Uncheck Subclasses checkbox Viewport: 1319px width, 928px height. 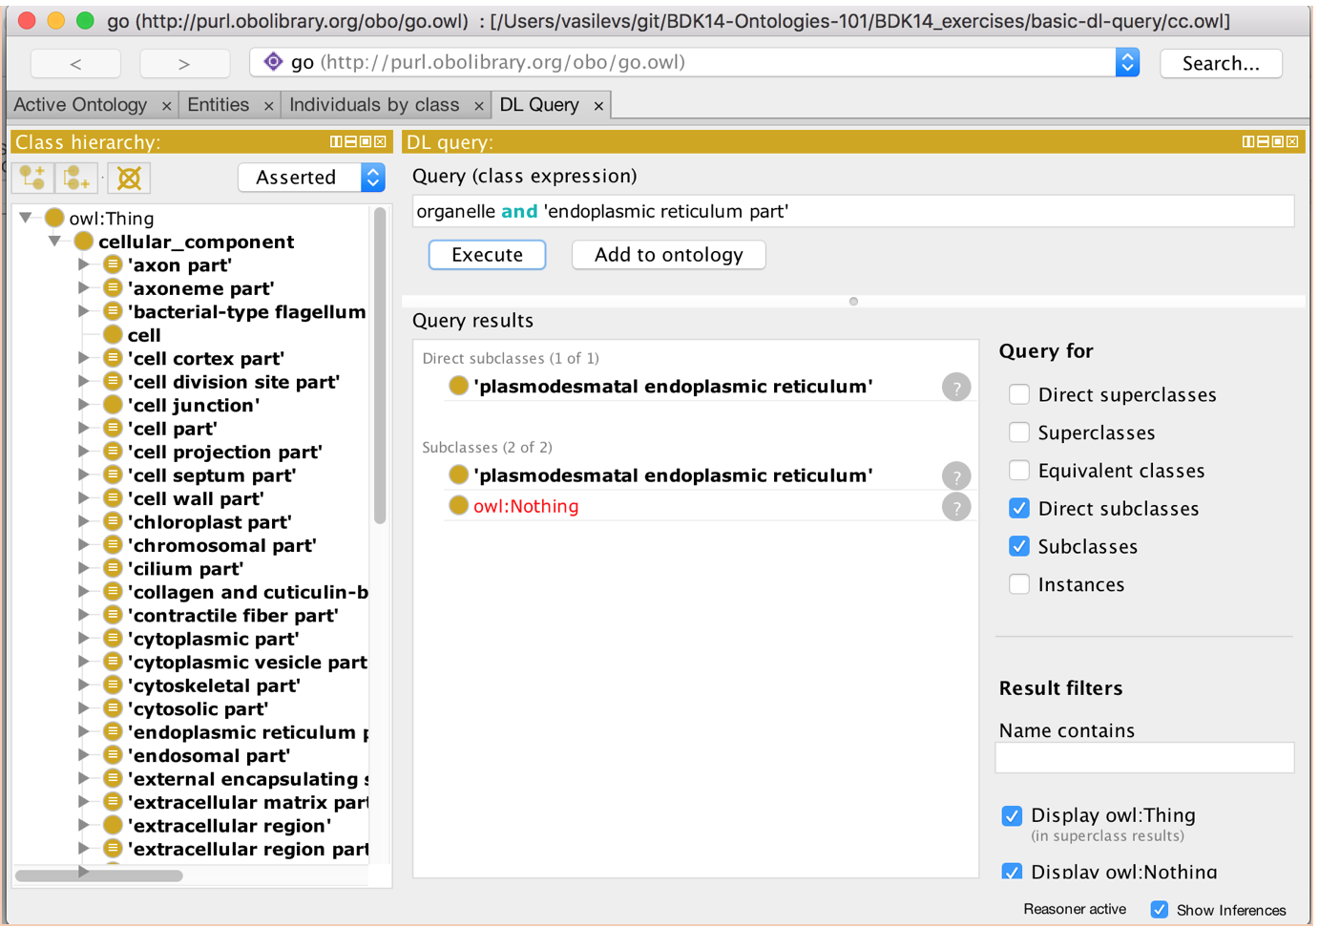pos(1019,547)
